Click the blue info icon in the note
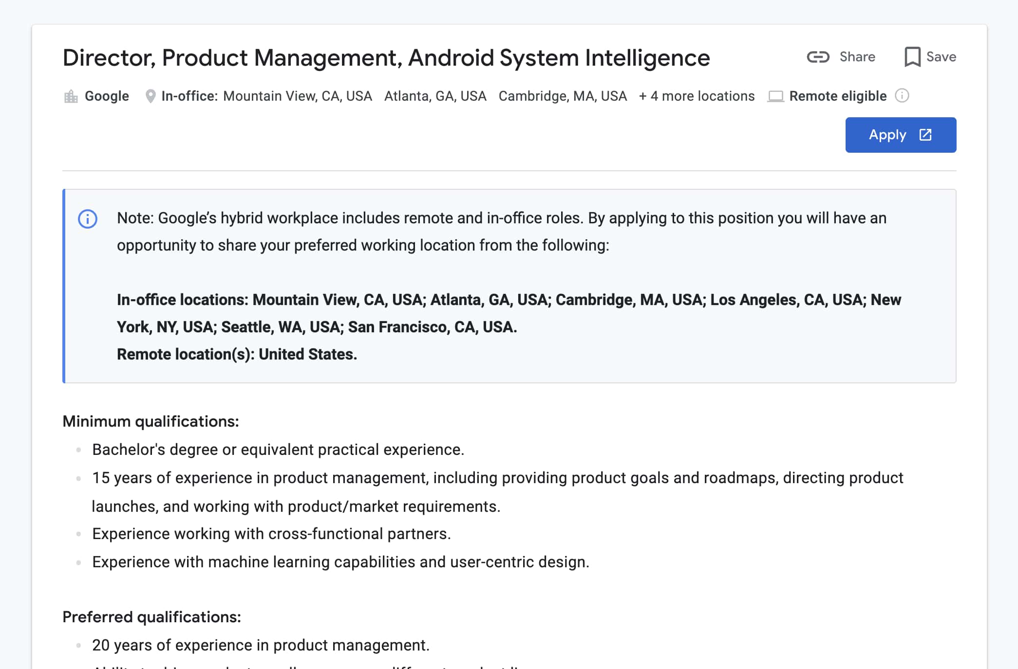Viewport: 1018px width, 669px height. pyautogui.click(x=88, y=219)
